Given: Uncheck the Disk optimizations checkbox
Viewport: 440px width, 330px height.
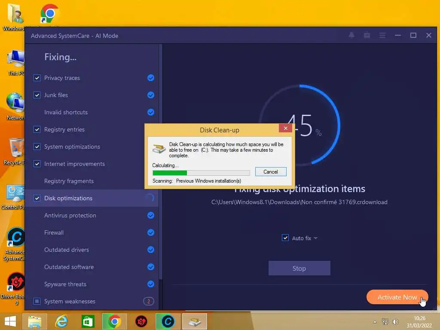Looking at the screenshot, I should pos(37,198).
